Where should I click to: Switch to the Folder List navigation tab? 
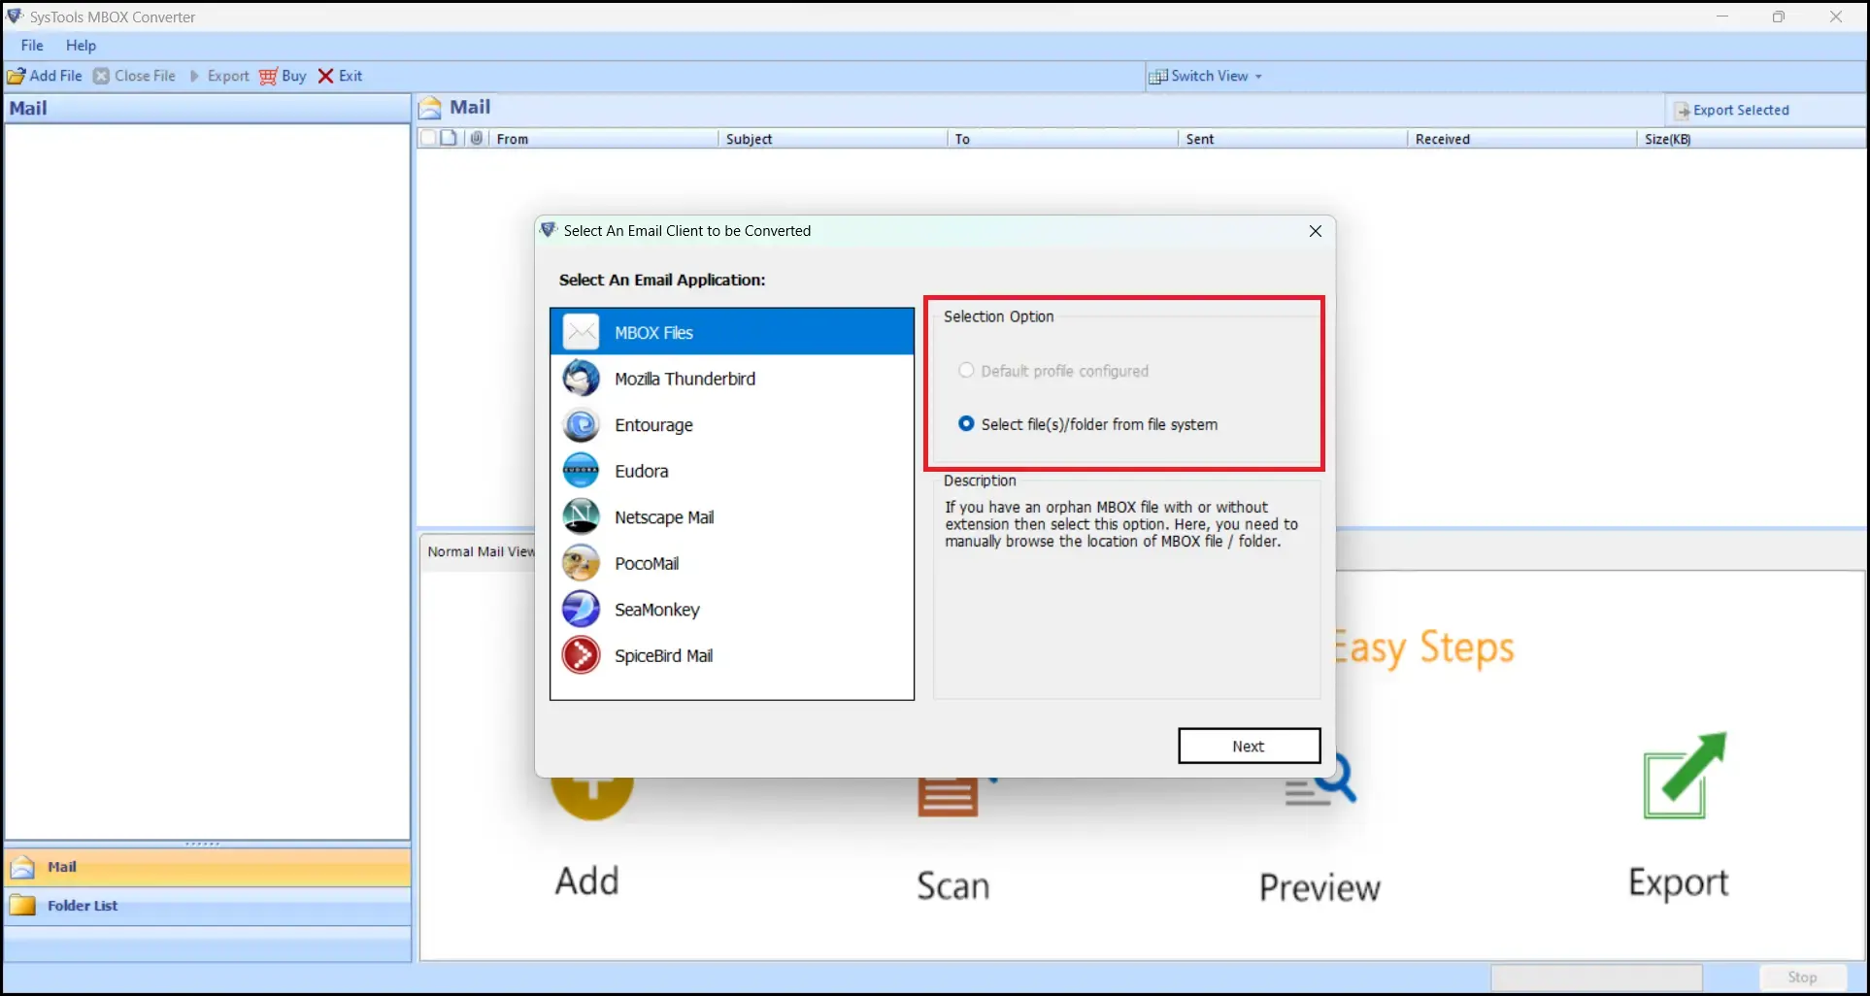208,906
